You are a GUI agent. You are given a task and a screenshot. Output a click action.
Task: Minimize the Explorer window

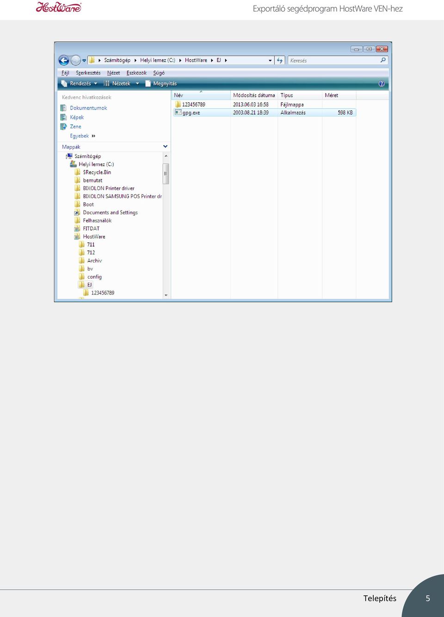(x=356, y=49)
